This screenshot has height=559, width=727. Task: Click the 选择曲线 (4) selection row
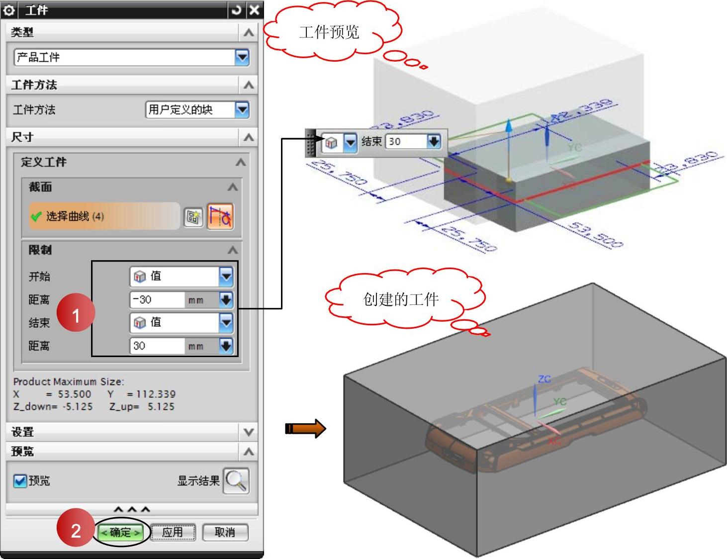tap(104, 216)
